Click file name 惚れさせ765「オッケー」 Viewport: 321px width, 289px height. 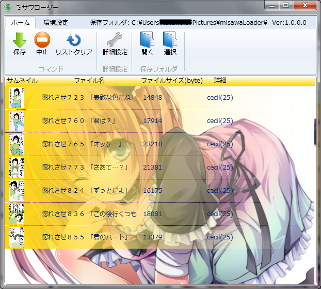point(82,144)
